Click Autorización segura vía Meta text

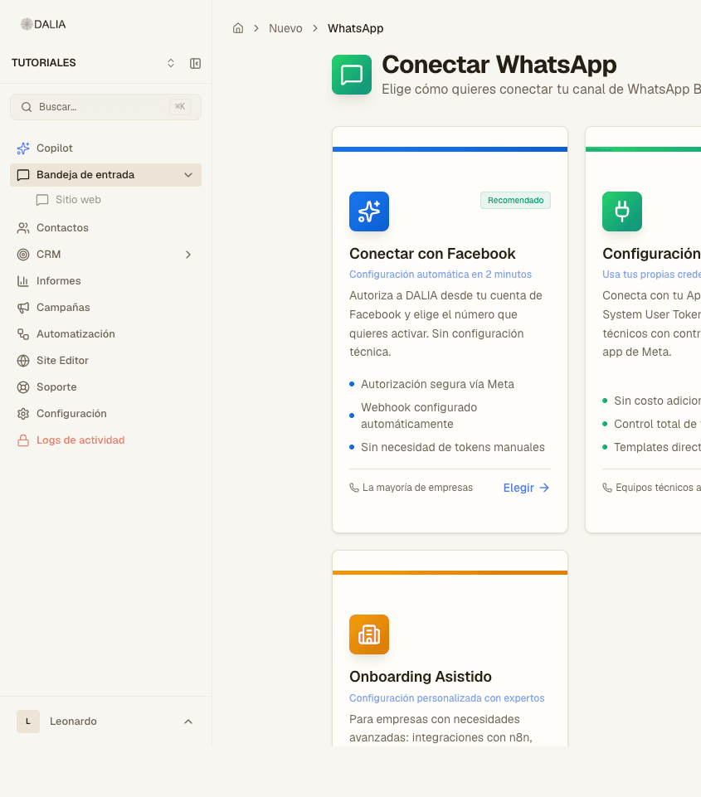[437, 384]
